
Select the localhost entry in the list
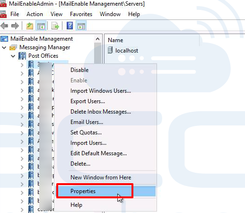[127, 51]
